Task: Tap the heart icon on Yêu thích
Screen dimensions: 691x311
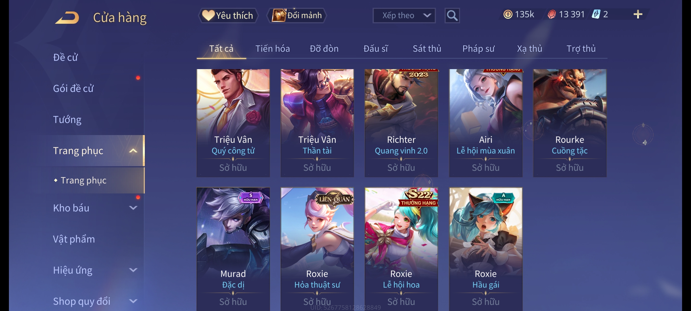Action: pyautogui.click(x=208, y=15)
